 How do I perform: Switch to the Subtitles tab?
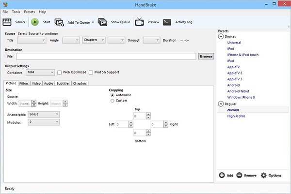point(63,84)
